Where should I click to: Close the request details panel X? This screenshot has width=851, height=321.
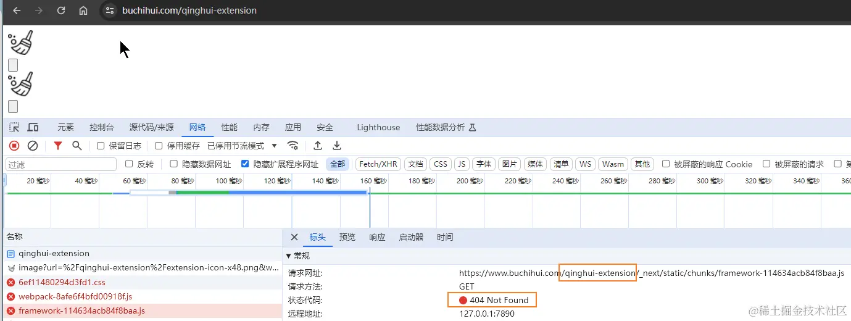[294, 237]
